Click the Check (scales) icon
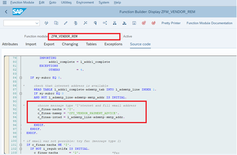Image resolution: width=237 pixels, height=155 pixels. pyautogui.click(x=76, y=23)
